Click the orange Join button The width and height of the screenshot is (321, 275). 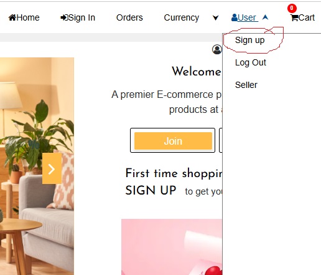point(173,141)
